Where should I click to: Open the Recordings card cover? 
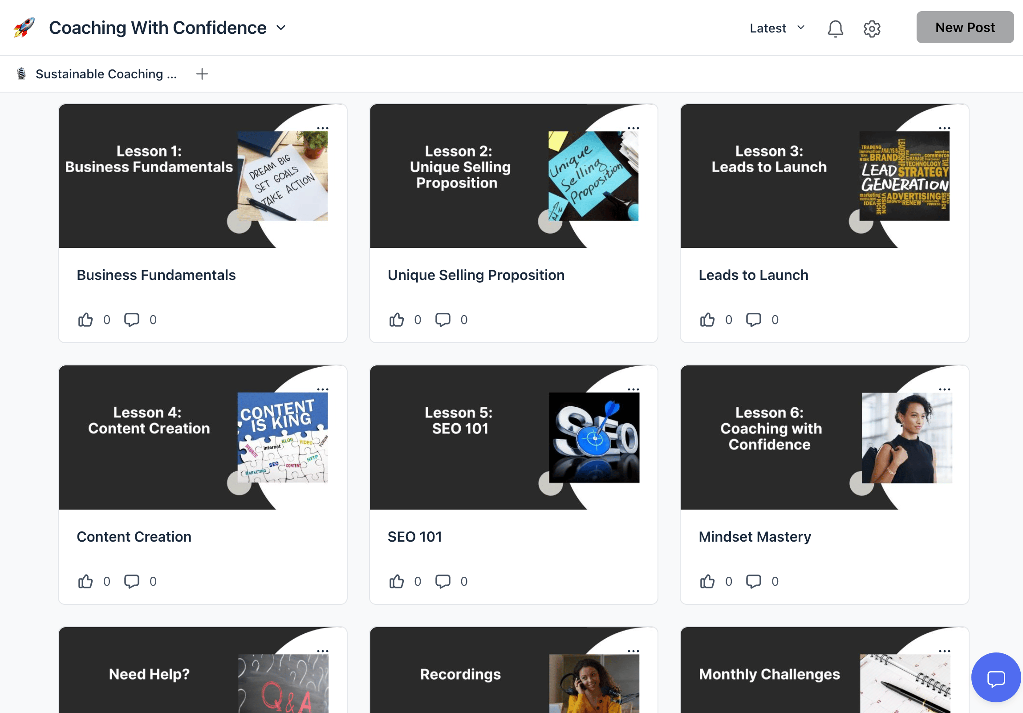coord(513,670)
